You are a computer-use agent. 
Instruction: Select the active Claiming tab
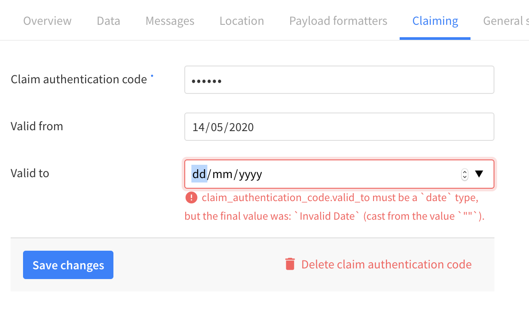(x=435, y=20)
